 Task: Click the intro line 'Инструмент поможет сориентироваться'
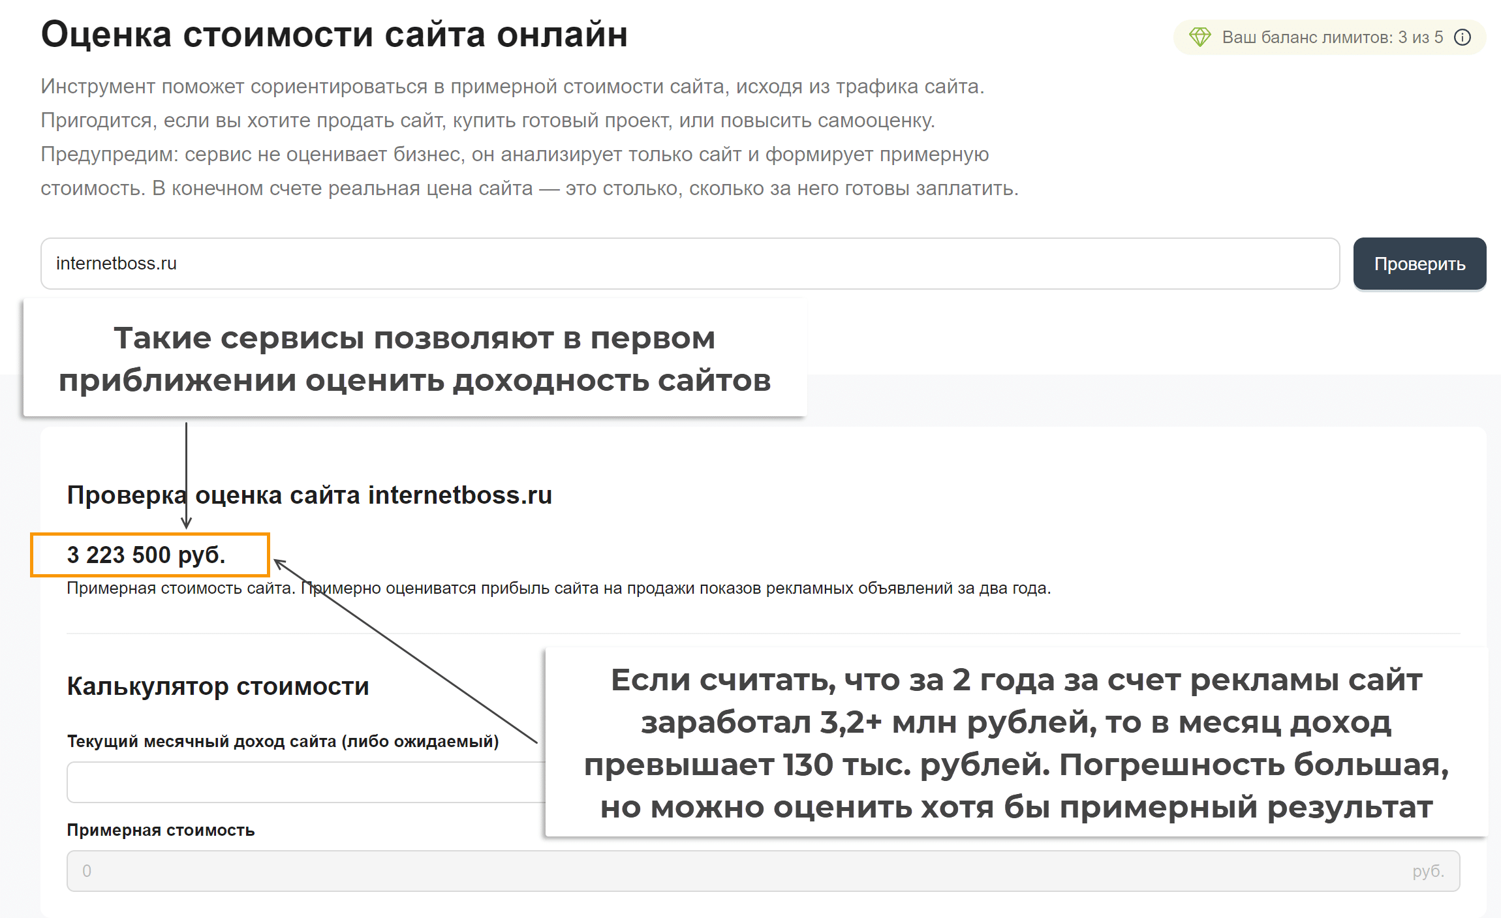[x=512, y=86]
